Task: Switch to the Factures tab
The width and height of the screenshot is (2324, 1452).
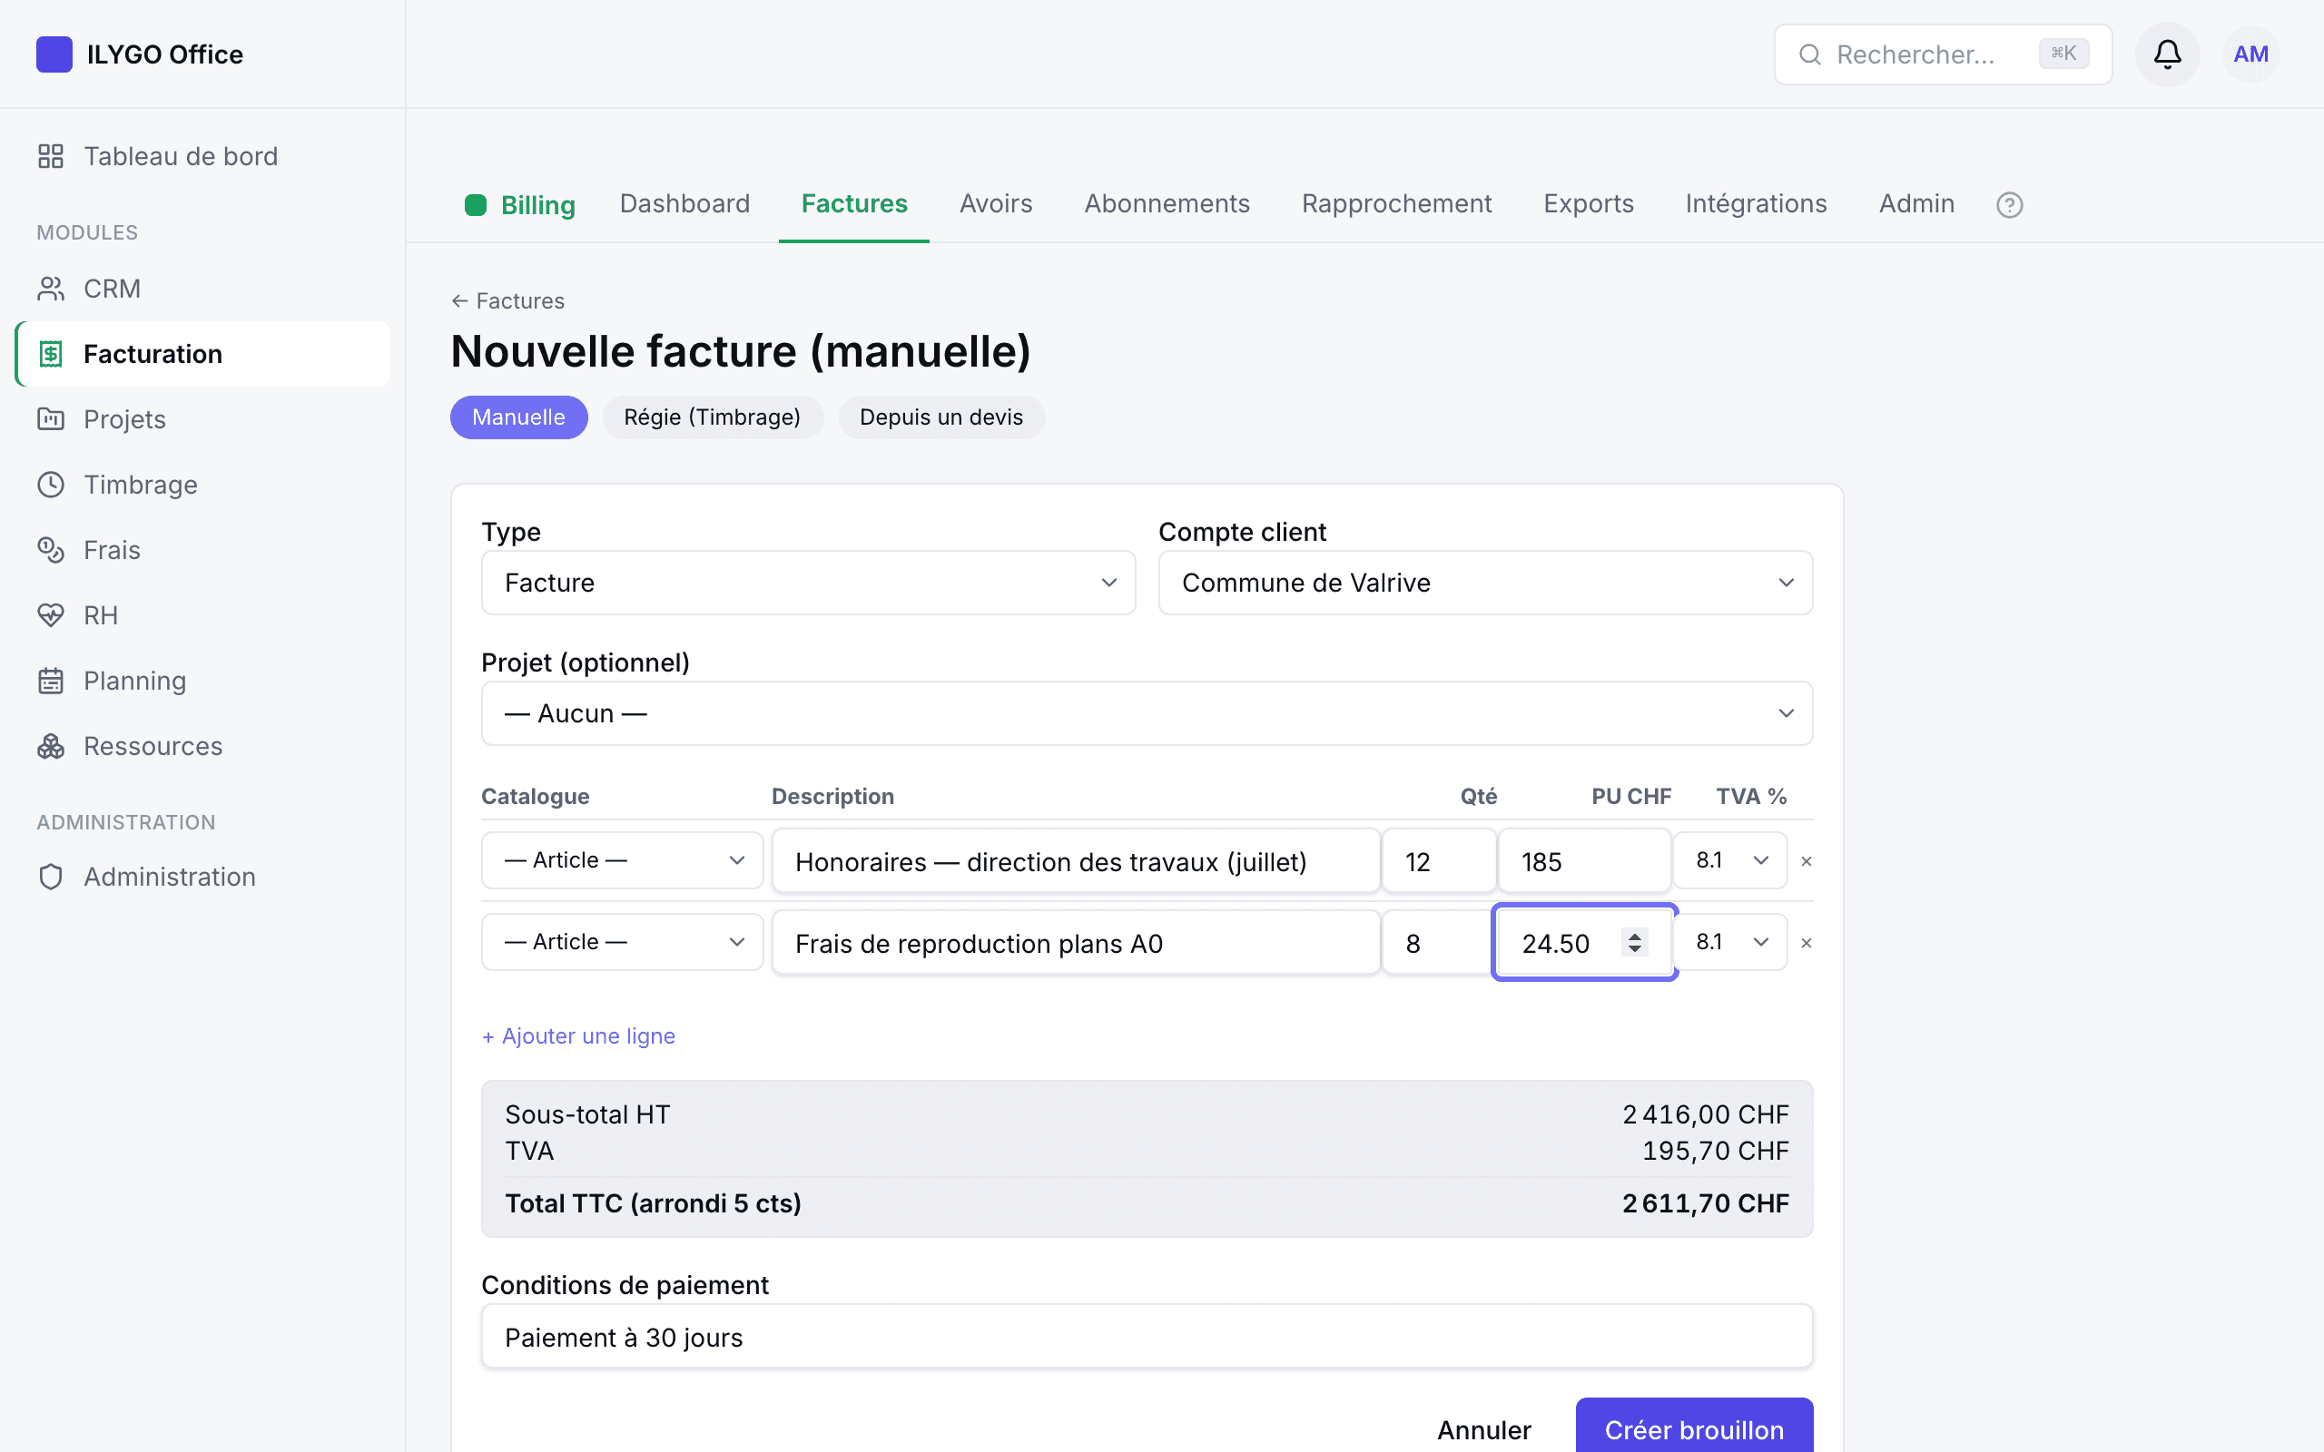Action: click(853, 203)
